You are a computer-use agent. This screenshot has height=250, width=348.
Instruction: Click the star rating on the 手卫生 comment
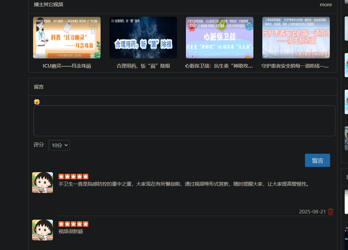[x=73, y=176]
